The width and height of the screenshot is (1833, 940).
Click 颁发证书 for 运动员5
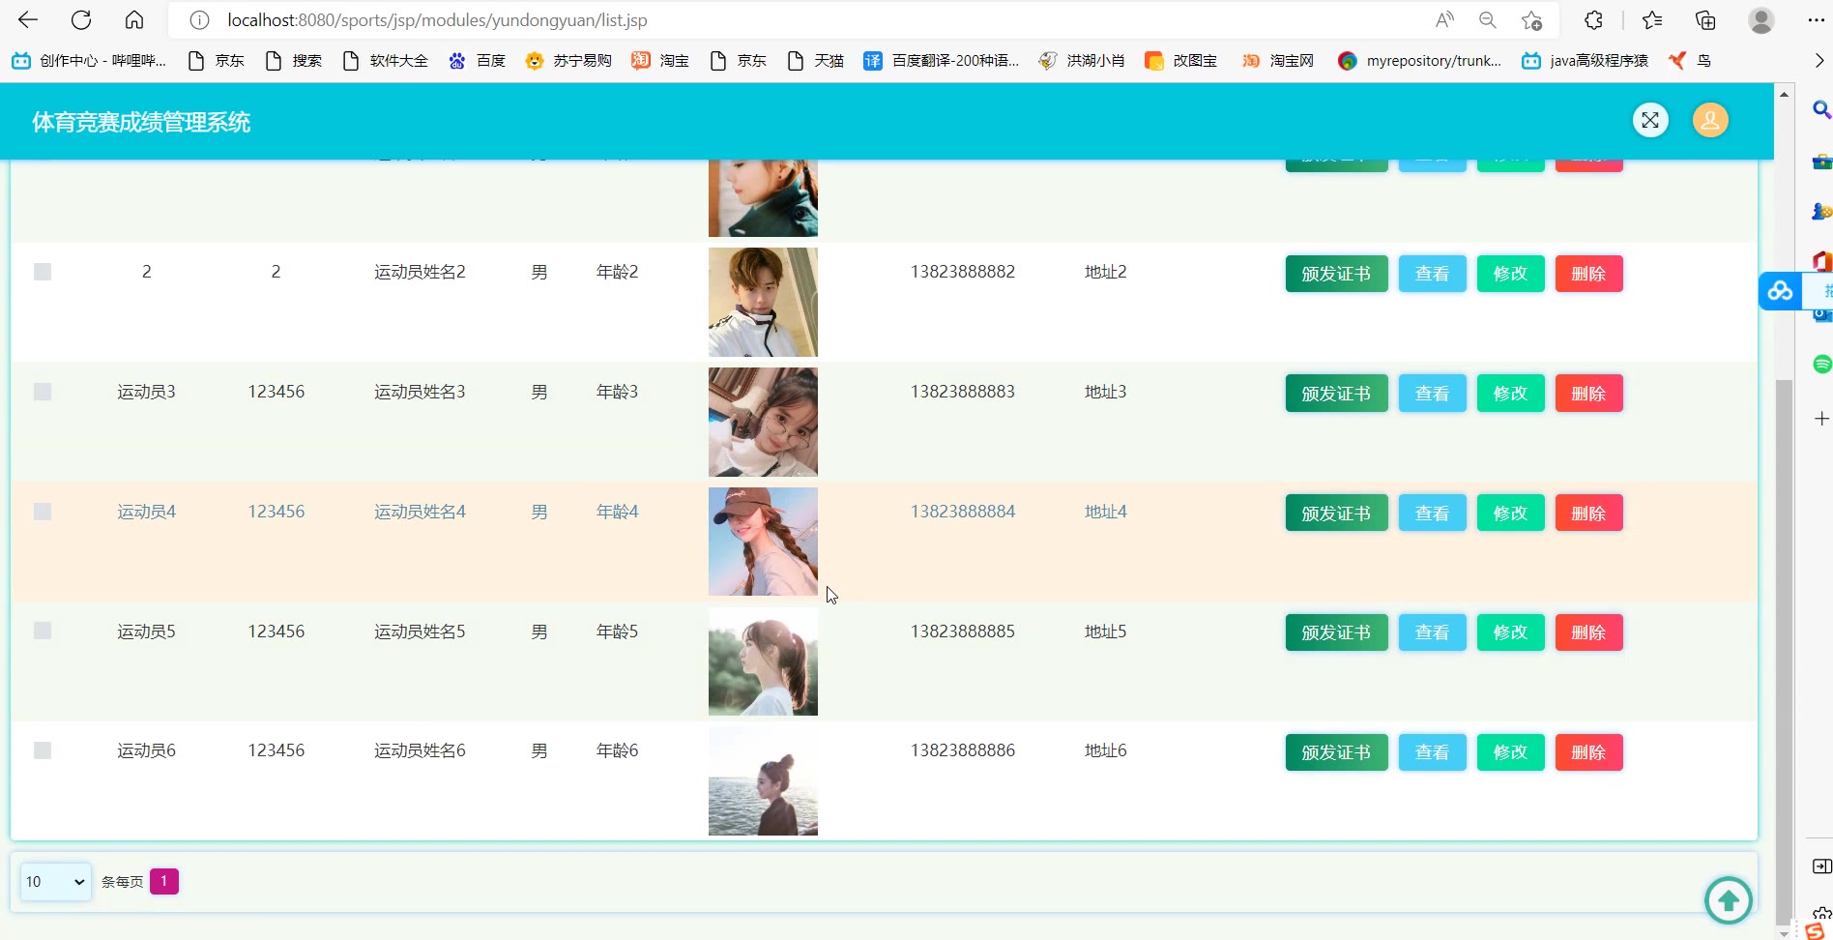pos(1336,632)
